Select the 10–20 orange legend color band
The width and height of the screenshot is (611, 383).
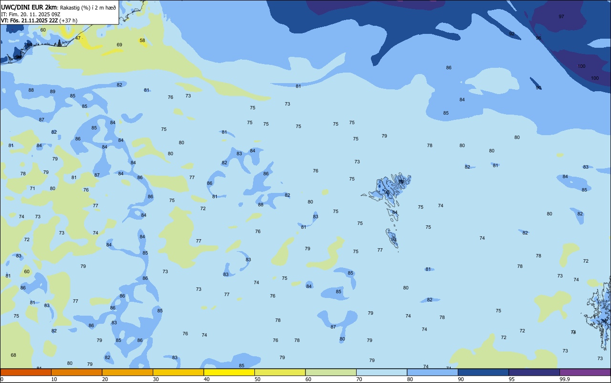(x=76, y=372)
